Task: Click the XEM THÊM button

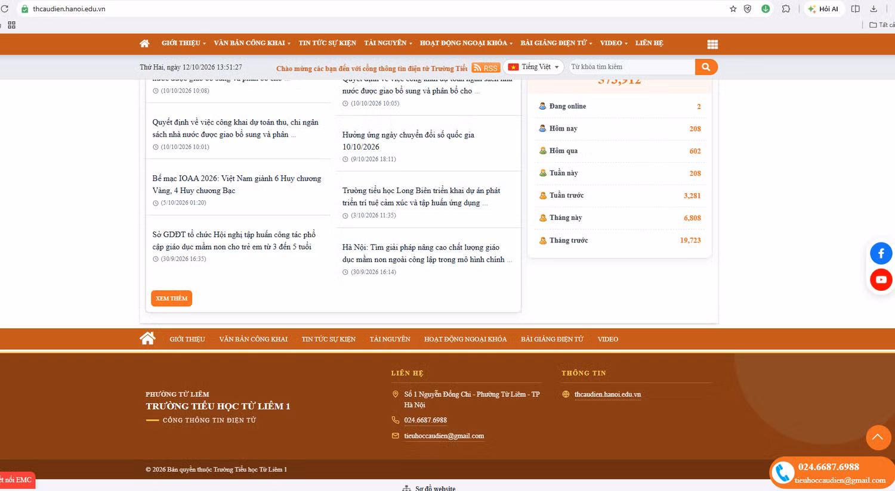Action: coord(172,299)
